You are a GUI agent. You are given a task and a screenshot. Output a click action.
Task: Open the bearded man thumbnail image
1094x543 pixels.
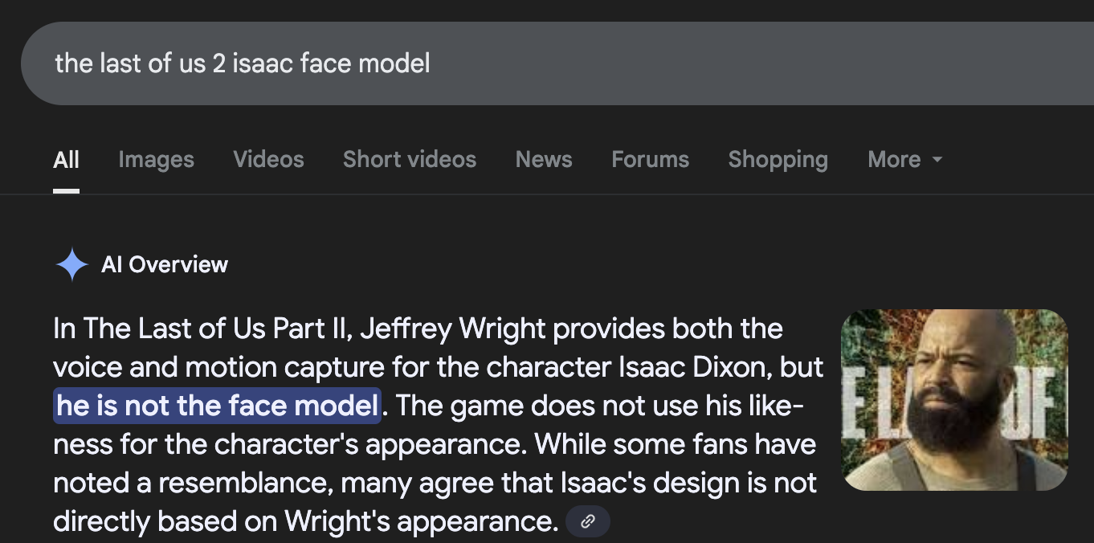[x=954, y=400]
